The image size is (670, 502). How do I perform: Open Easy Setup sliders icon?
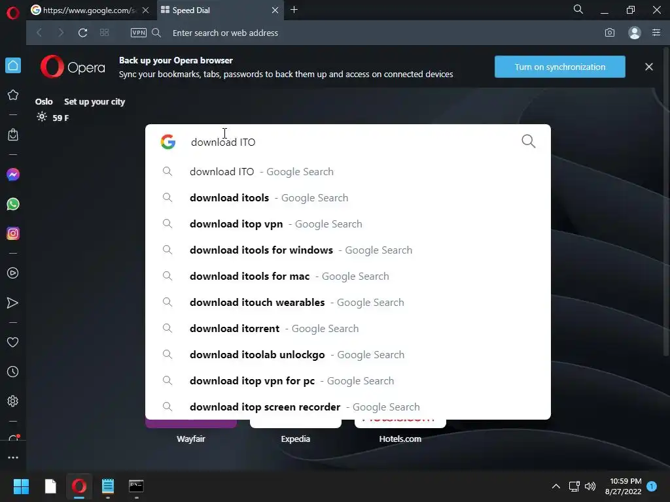(656, 33)
